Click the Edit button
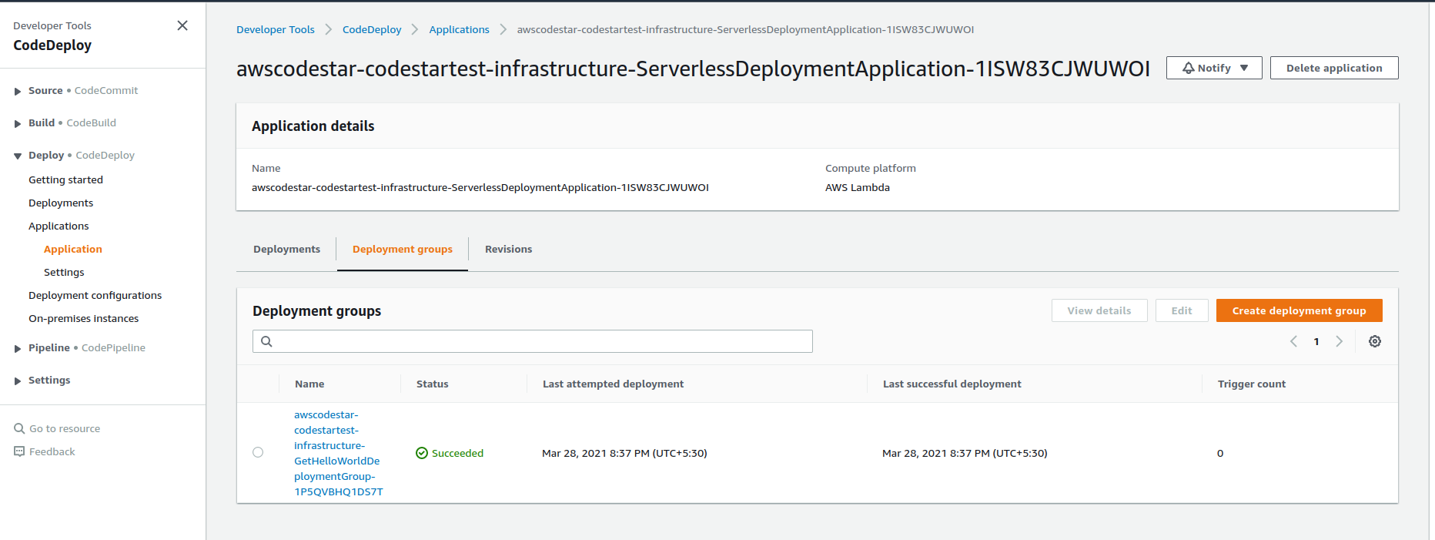Viewport: 1435px width, 540px height. click(x=1182, y=310)
